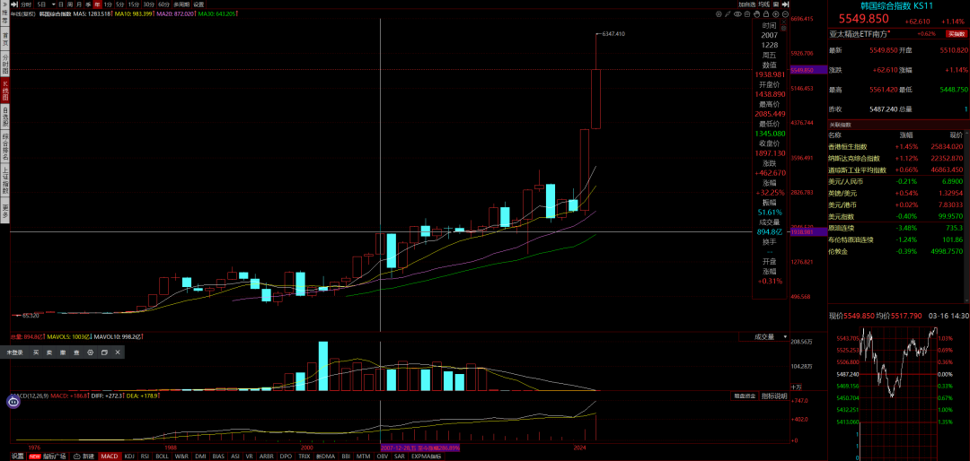
Task: Open 多周期 multi-period view
Action: pyautogui.click(x=181, y=4)
